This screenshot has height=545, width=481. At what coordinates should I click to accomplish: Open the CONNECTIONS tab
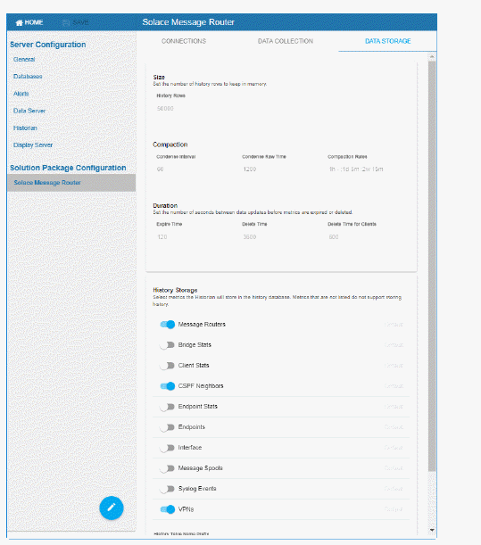(x=184, y=41)
